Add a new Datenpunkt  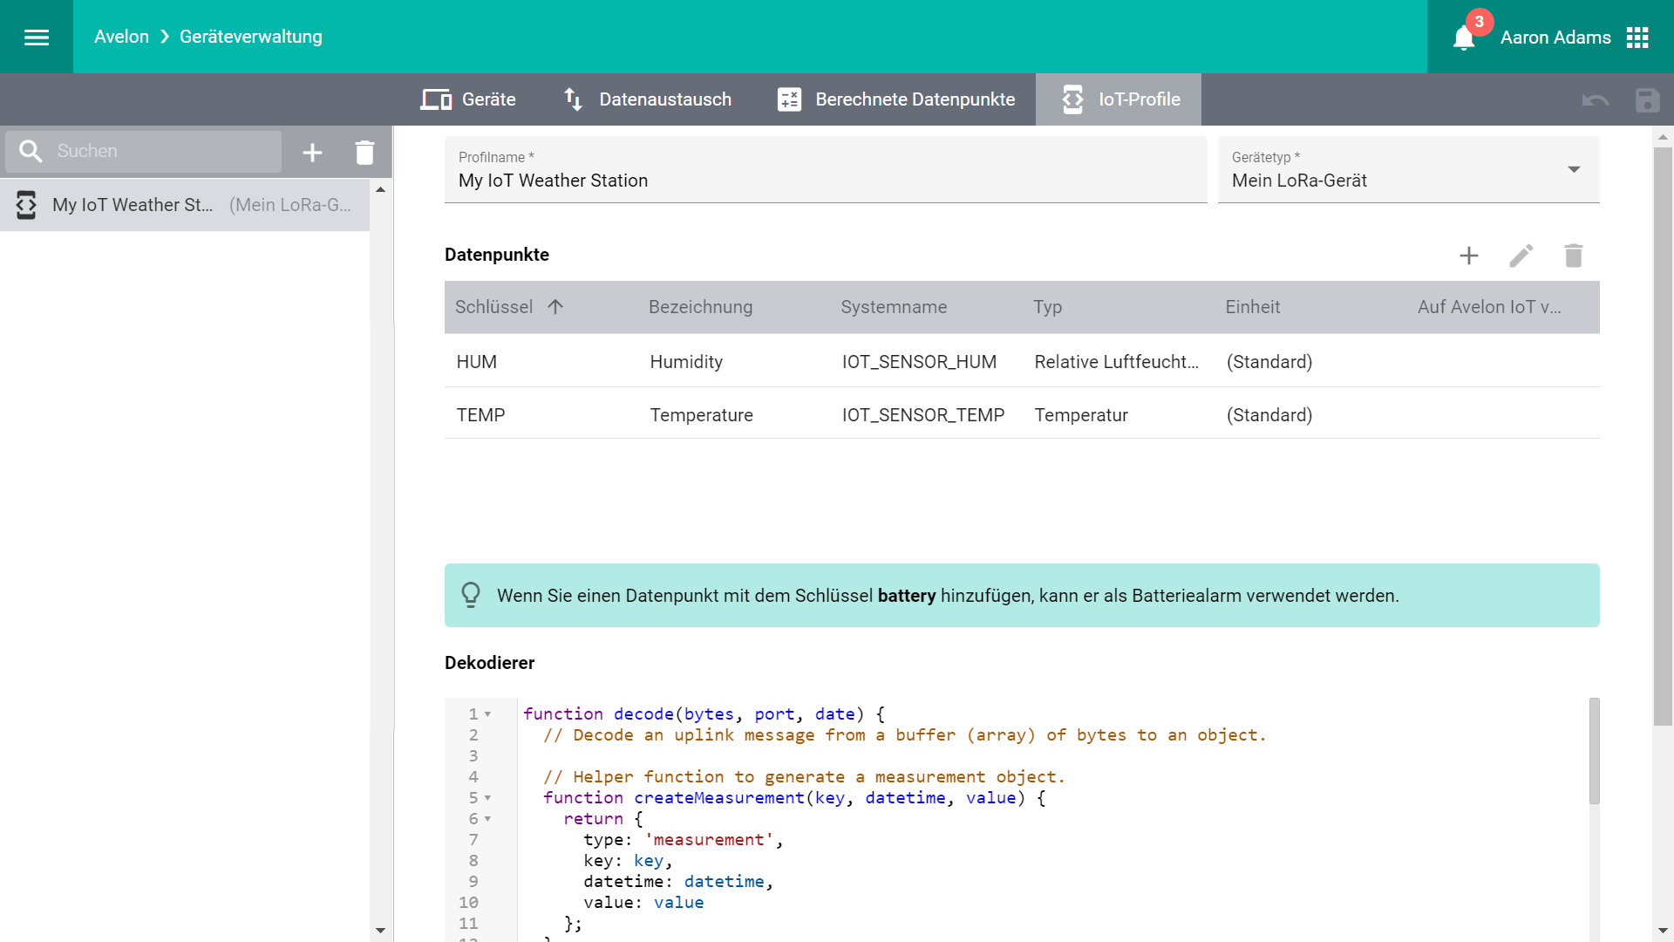[x=1469, y=256]
